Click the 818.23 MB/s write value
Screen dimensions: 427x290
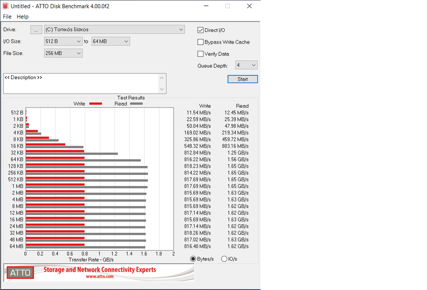[x=197, y=166]
